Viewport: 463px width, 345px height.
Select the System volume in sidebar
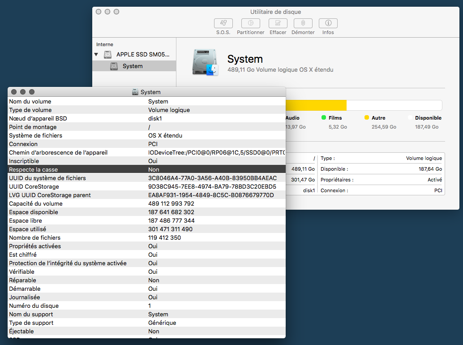tap(134, 66)
